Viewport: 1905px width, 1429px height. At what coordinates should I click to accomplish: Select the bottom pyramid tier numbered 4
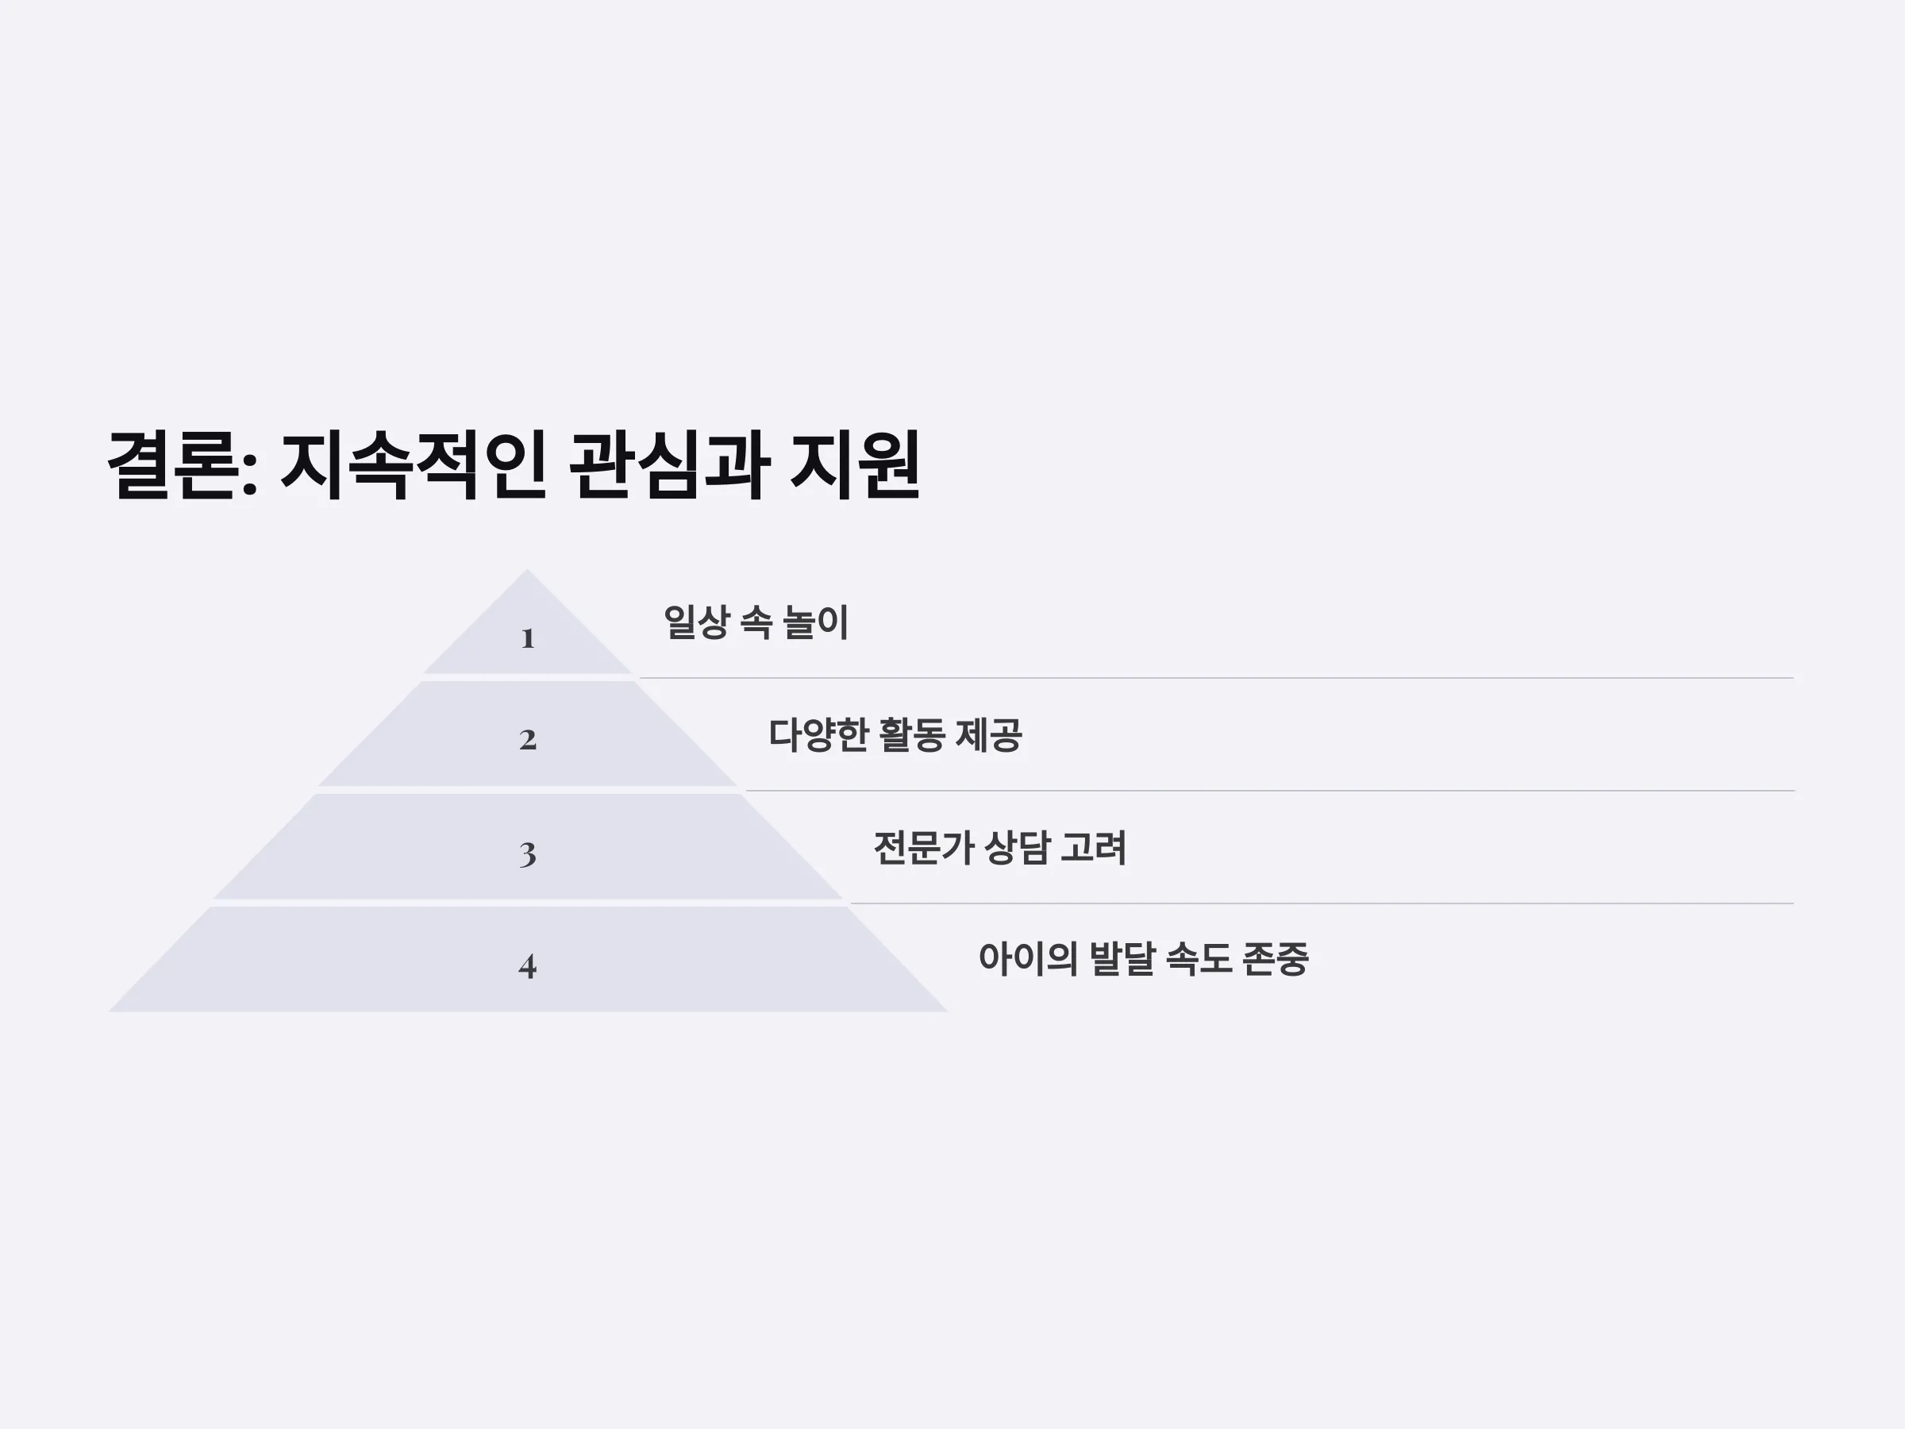pos(527,960)
